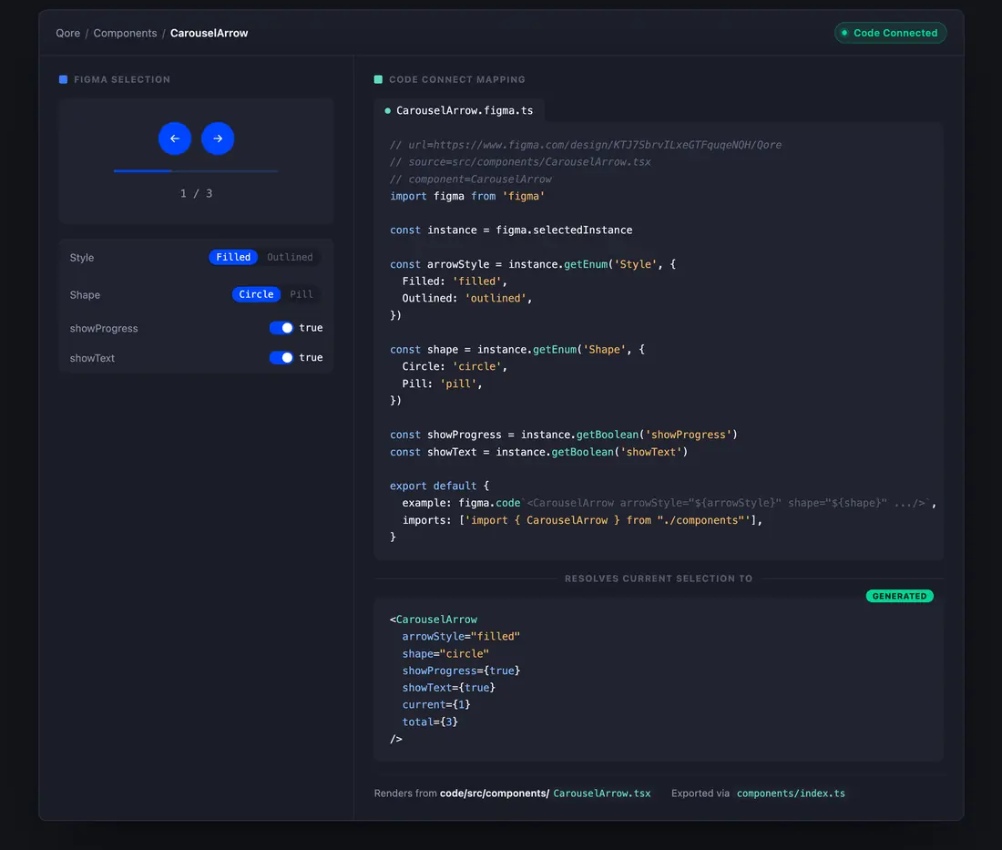Screen dimensions: 1002x850
Task: Click the 'const showText = instance.getBoolean' line
Action: (538, 452)
